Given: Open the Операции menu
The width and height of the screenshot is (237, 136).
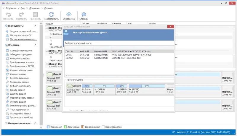Looking at the screenshot, I should 34,8.
